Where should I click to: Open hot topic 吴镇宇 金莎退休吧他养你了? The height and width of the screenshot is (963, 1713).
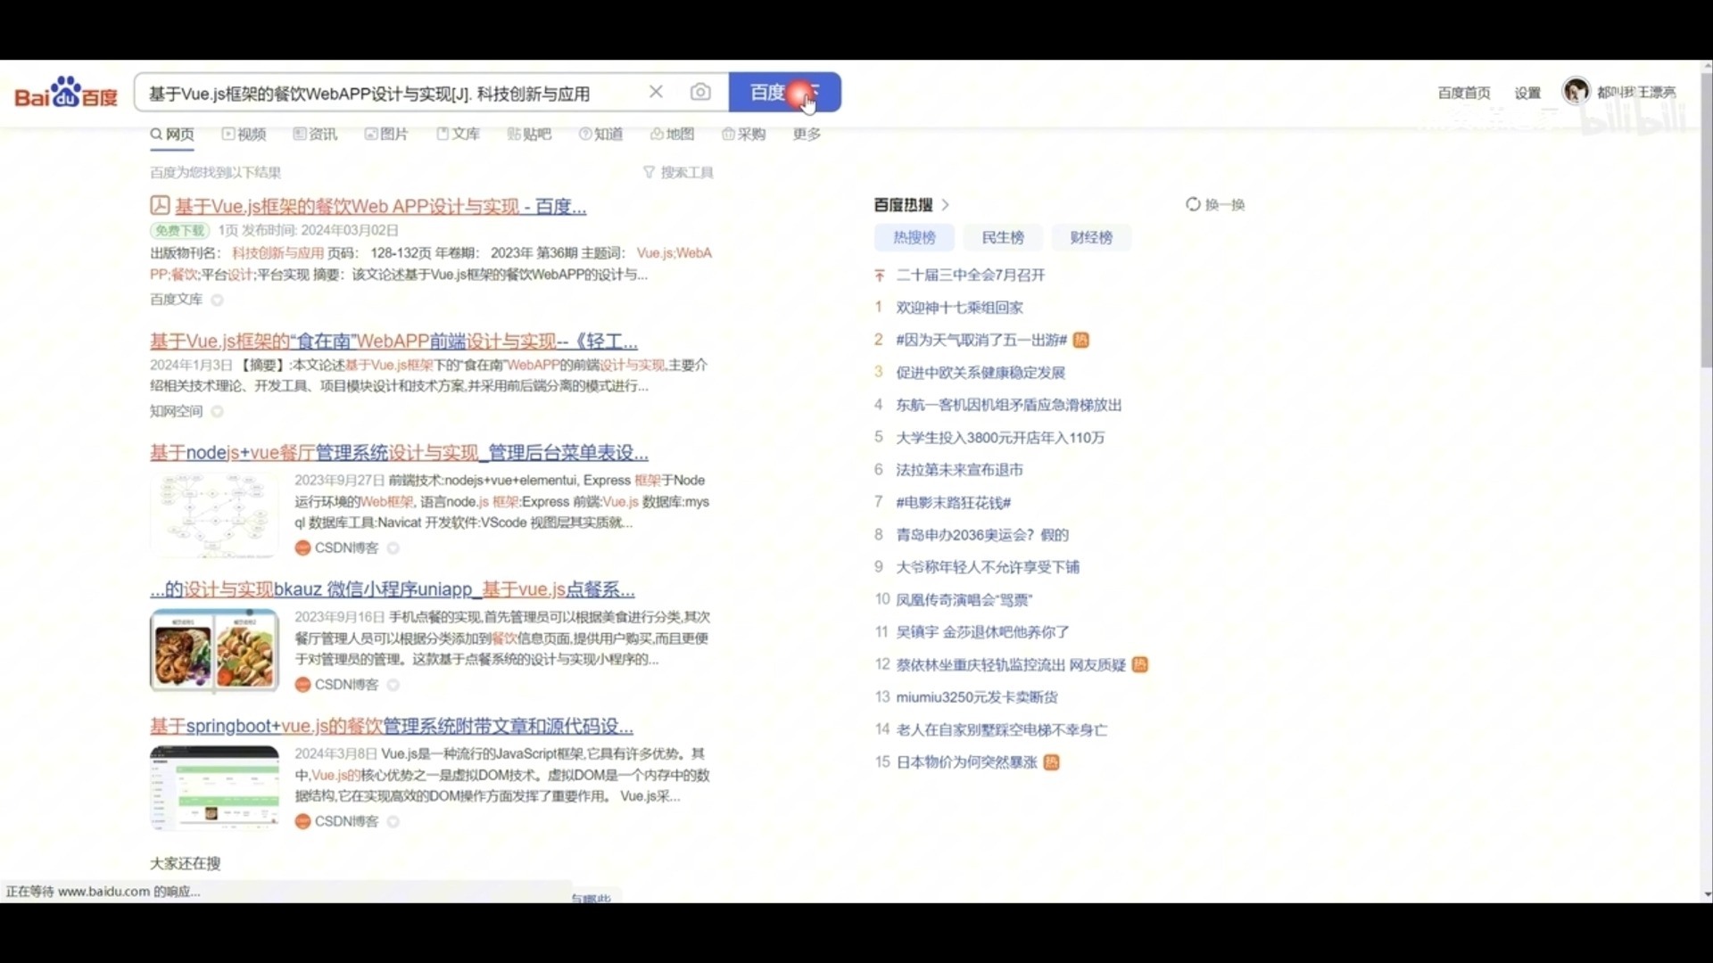pyautogui.click(x=983, y=632)
